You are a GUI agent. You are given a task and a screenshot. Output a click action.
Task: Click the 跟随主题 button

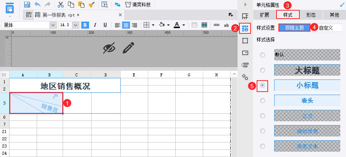[294, 28]
